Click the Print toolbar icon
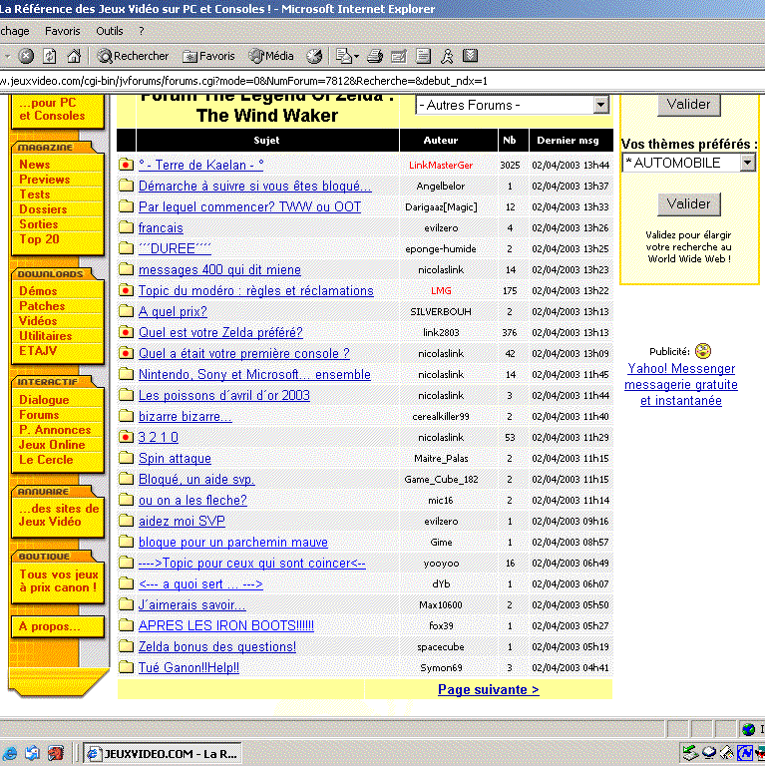Screen dimensions: 765x766 click(375, 56)
